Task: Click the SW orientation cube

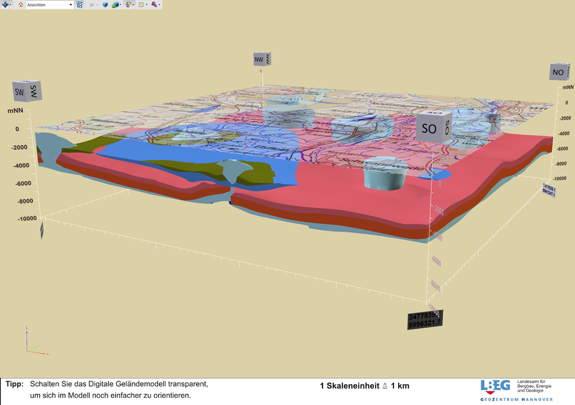Action: coord(27,91)
